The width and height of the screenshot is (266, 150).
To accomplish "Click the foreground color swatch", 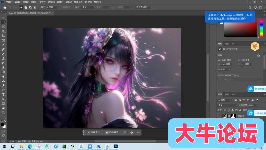I will click(x=2, y=125).
